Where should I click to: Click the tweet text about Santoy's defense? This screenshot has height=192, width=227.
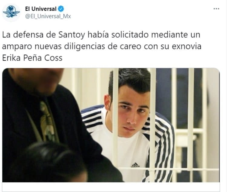(102, 46)
